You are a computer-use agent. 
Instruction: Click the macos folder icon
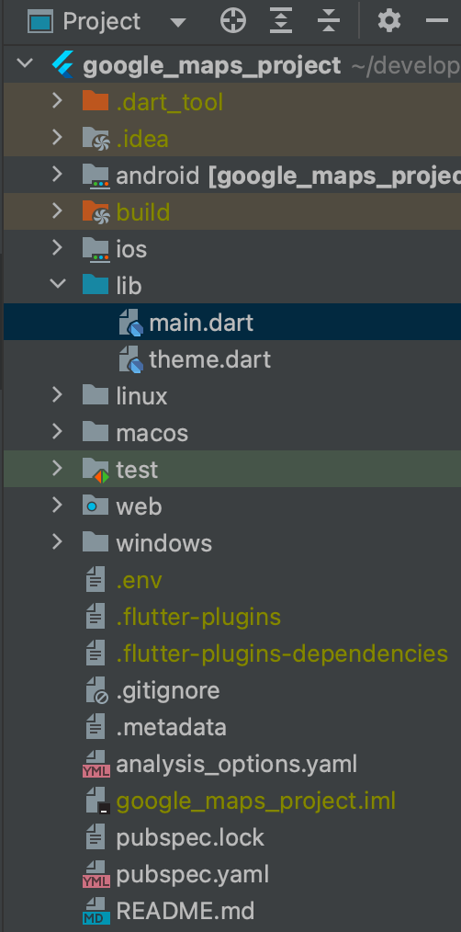click(x=96, y=433)
